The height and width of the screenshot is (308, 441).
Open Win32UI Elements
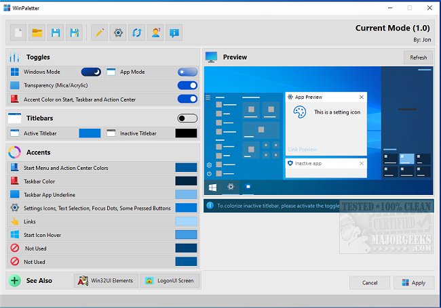(106, 280)
